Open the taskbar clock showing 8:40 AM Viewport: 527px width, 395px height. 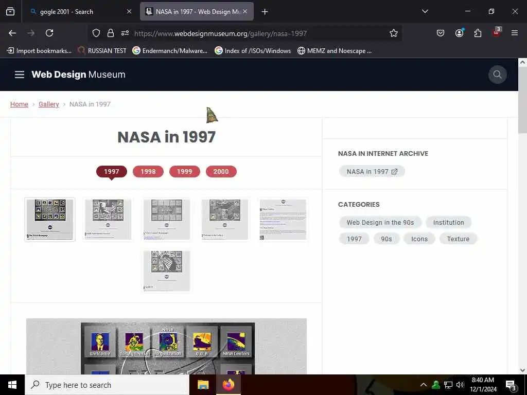483,385
